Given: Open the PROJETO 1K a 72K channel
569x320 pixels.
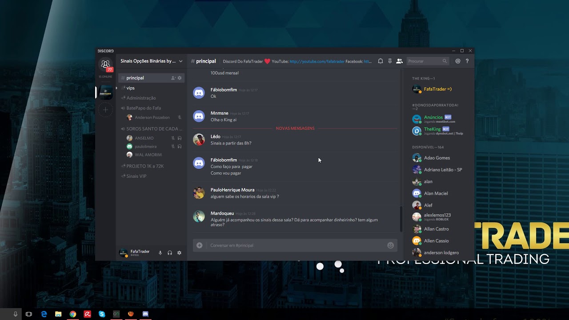Looking at the screenshot, I should click(x=151, y=166).
